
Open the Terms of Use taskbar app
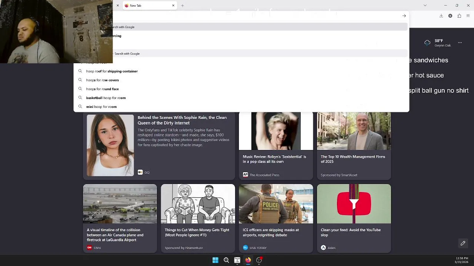pos(237,260)
